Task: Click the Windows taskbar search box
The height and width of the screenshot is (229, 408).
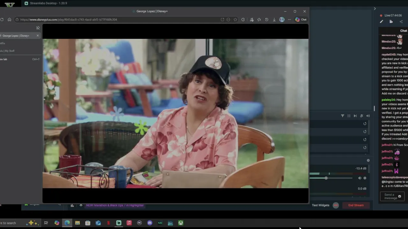Action: 20,223
